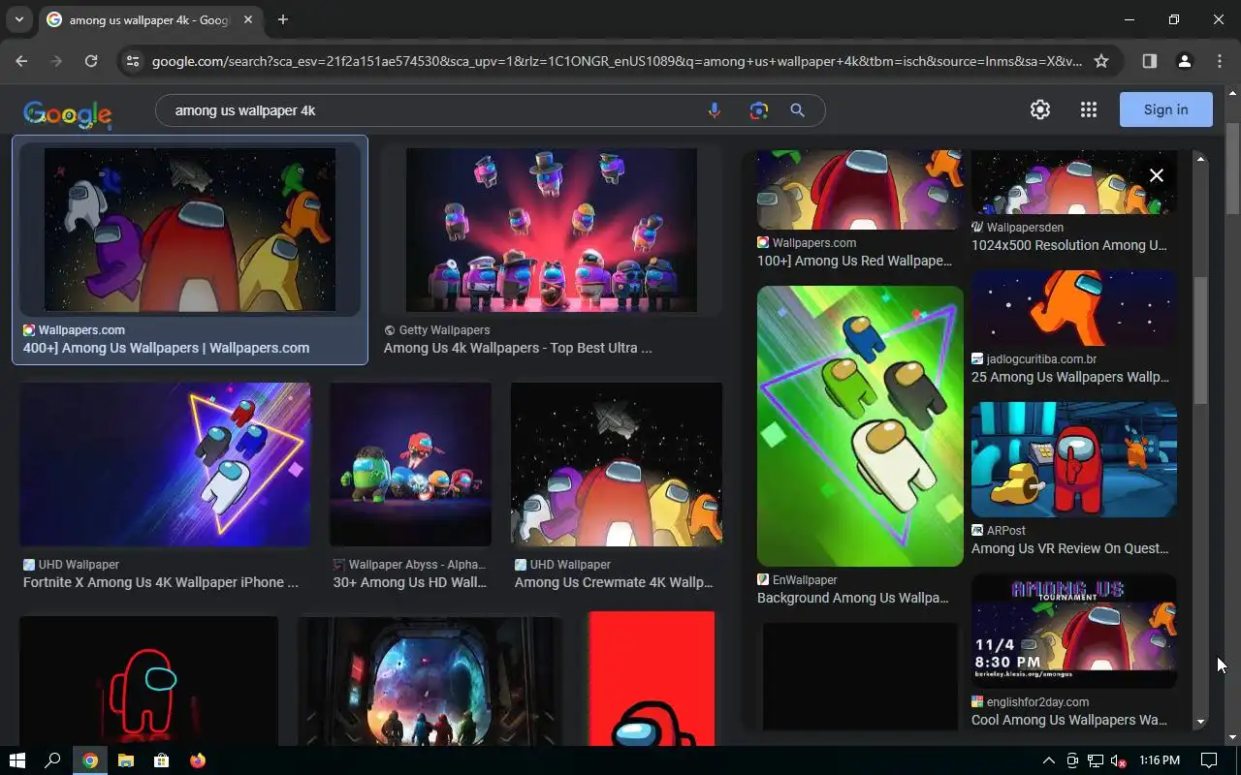Go back to previous page
The image size is (1241, 775).
pyautogui.click(x=21, y=61)
